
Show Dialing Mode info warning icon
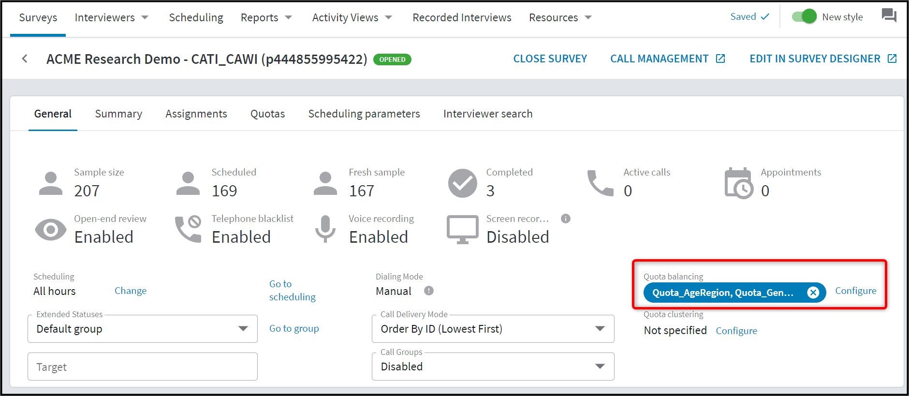pyautogui.click(x=429, y=291)
